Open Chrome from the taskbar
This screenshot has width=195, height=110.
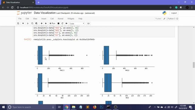click(x=66, y=107)
